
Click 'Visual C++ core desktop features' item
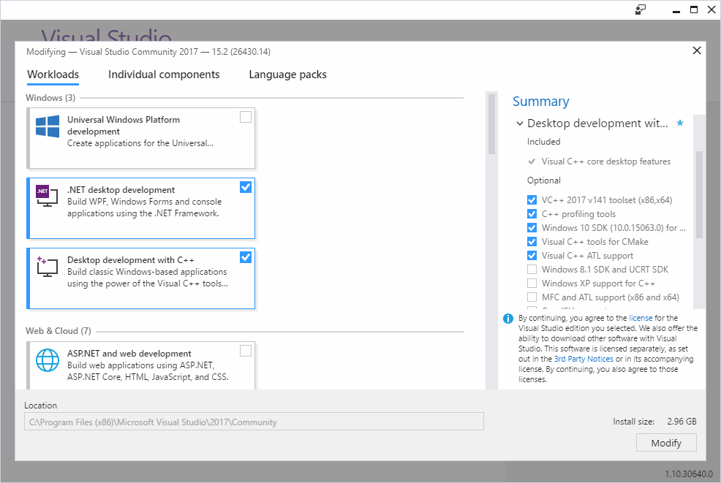pyautogui.click(x=606, y=161)
